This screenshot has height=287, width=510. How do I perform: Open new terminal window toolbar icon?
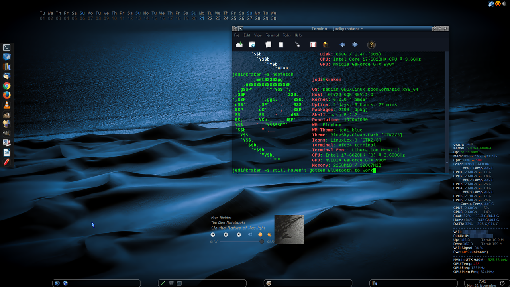[252, 45]
